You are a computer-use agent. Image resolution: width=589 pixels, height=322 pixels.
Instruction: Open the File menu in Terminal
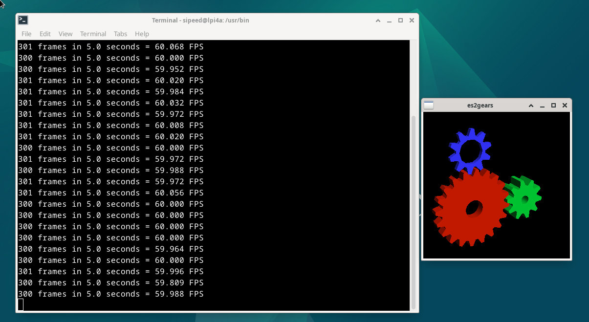[26, 34]
